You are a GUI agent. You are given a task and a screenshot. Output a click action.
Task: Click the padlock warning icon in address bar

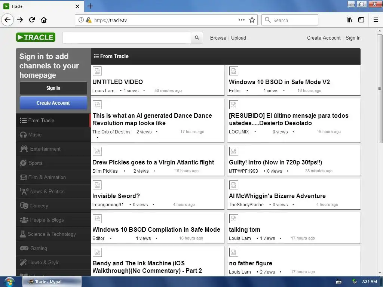point(89,20)
